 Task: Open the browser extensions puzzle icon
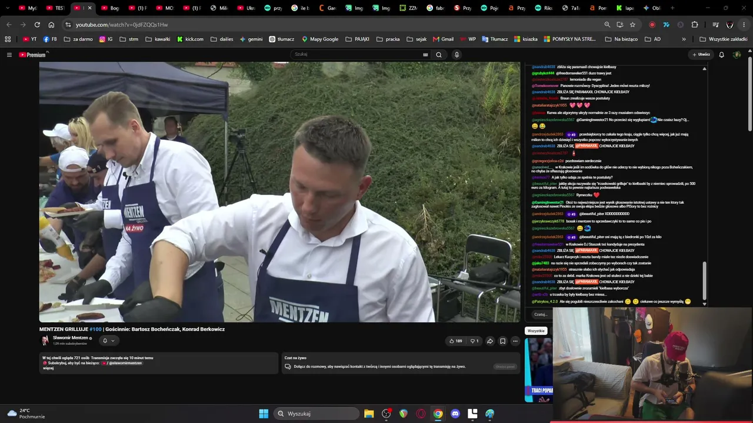(695, 25)
